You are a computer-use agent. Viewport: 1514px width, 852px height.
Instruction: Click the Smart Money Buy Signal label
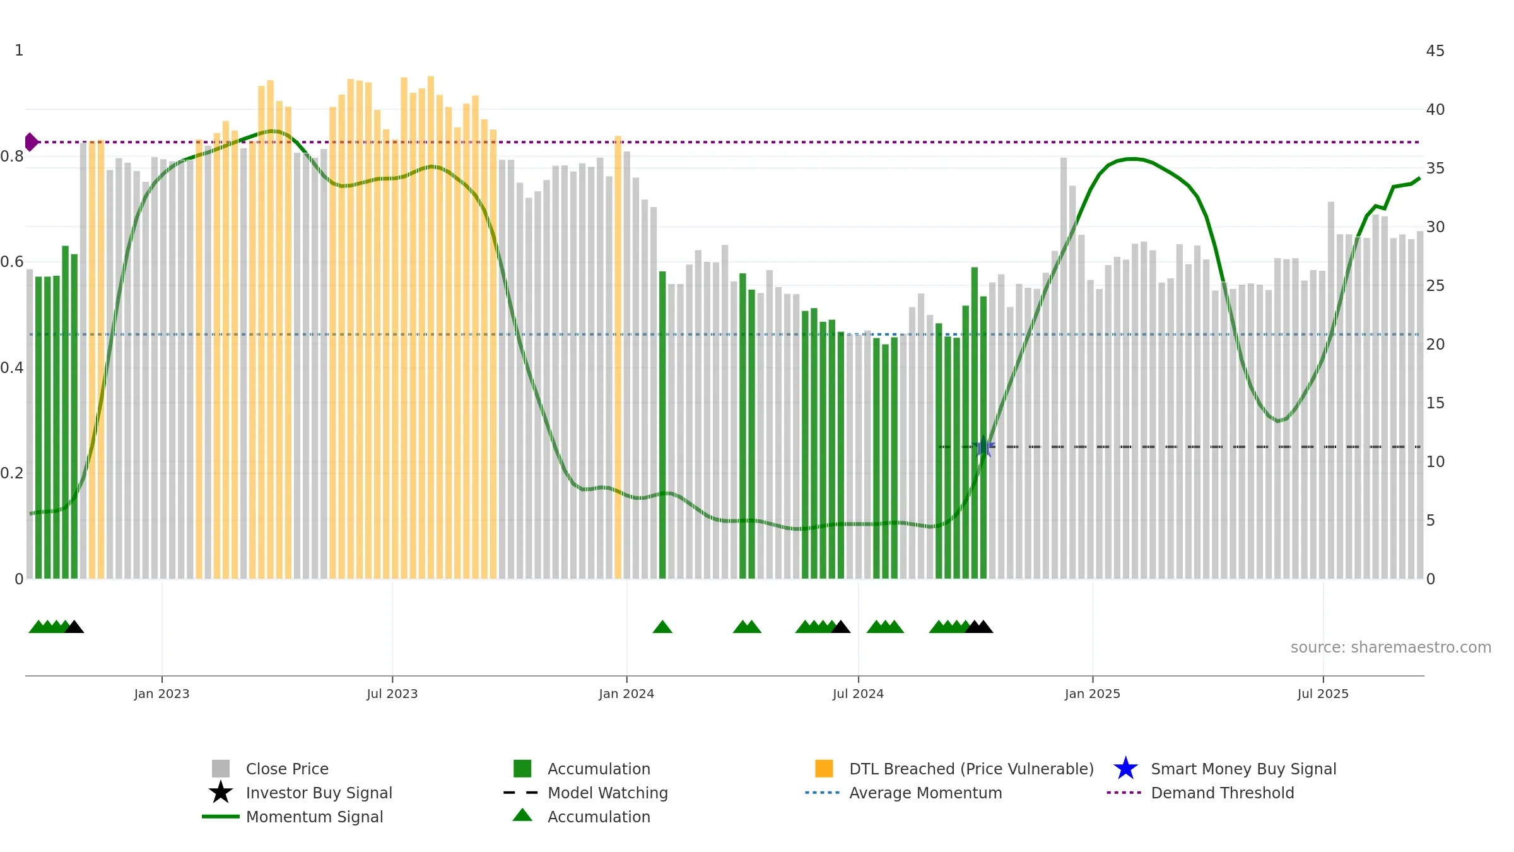pos(1243,769)
